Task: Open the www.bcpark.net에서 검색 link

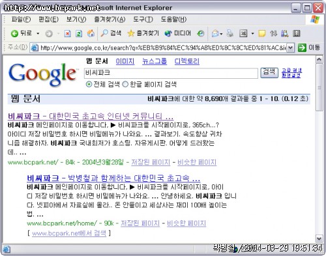Action: coord(69,233)
